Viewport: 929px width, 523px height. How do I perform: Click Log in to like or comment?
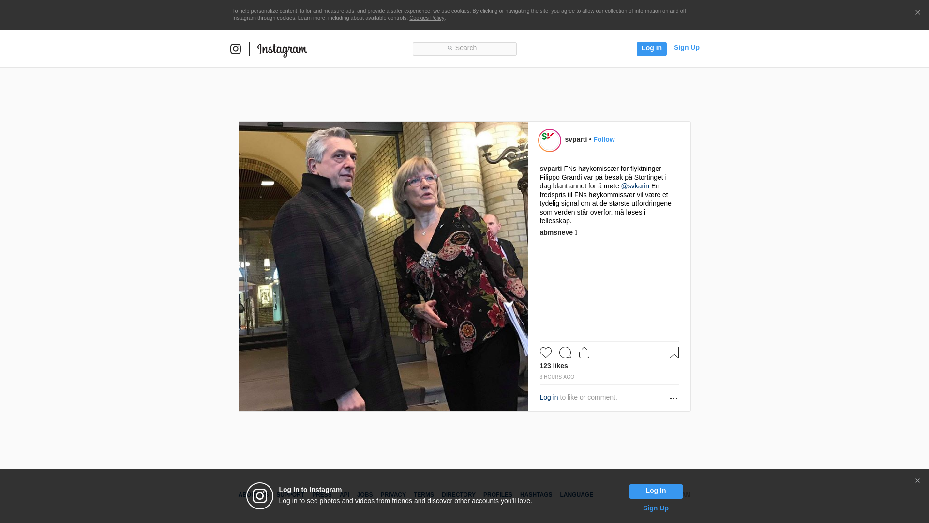click(x=549, y=397)
